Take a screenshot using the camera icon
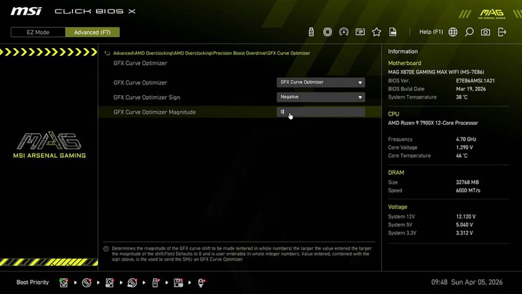Image resolution: width=522 pixels, height=294 pixels. pos(485,31)
